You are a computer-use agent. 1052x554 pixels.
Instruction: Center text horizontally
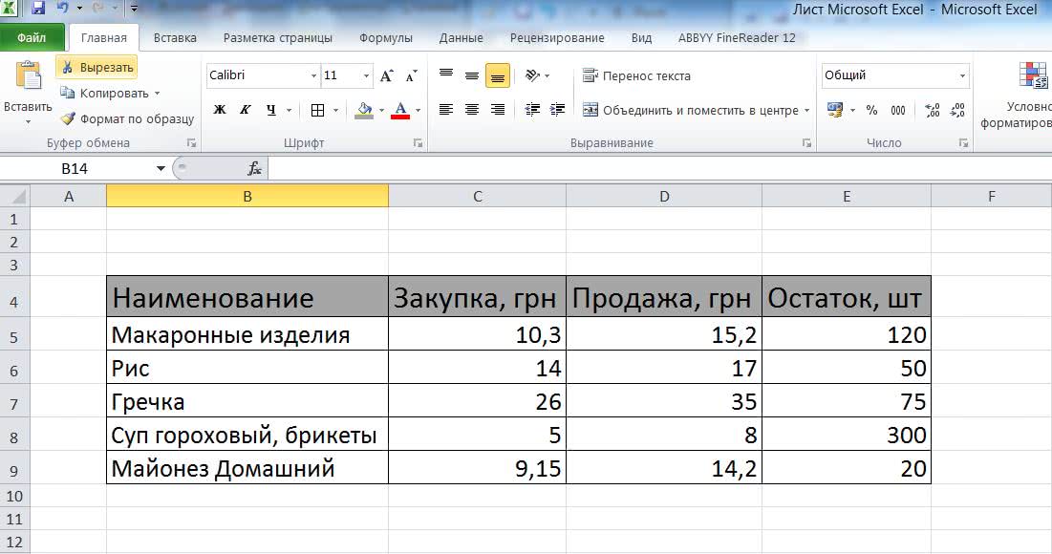pyautogui.click(x=472, y=109)
